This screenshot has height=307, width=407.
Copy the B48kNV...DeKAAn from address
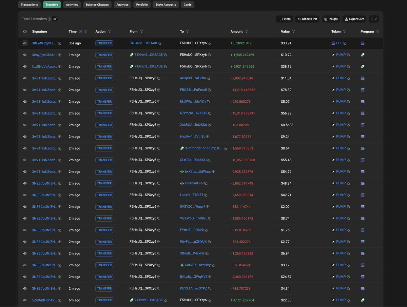(159, 43)
